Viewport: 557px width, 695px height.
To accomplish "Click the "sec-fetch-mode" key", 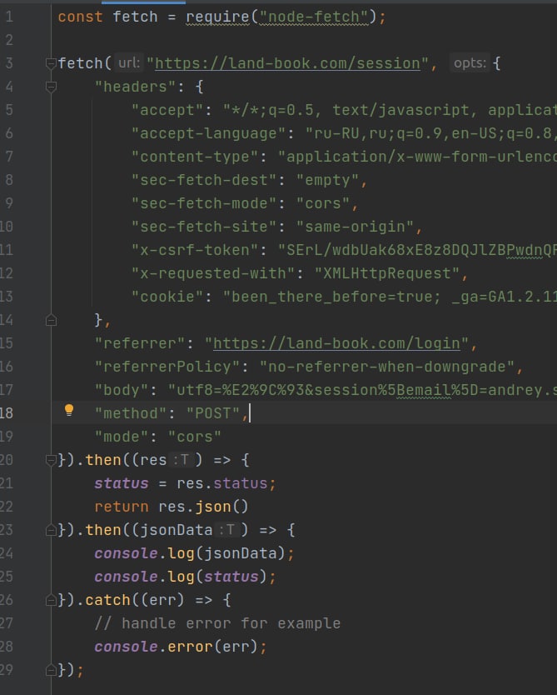I will 204,203.
